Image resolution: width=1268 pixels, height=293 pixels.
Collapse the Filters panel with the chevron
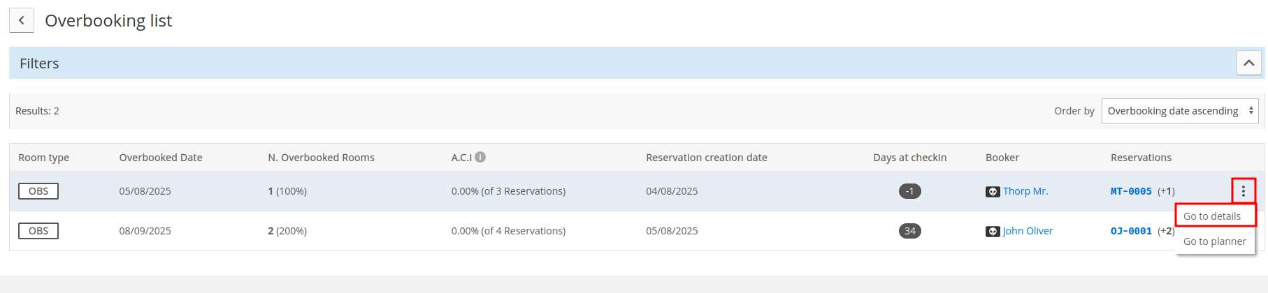click(1248, 63)
